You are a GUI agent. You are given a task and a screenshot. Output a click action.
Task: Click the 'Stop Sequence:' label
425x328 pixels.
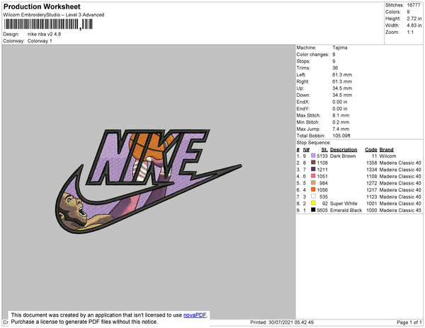pos(314,143)
